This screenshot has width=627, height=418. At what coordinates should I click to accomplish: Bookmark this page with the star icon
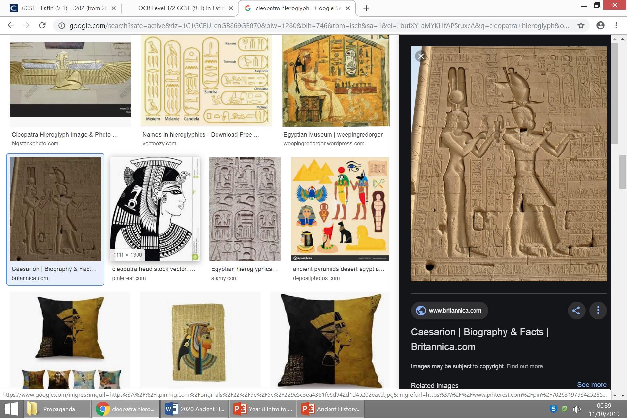[x=581, y=25]
